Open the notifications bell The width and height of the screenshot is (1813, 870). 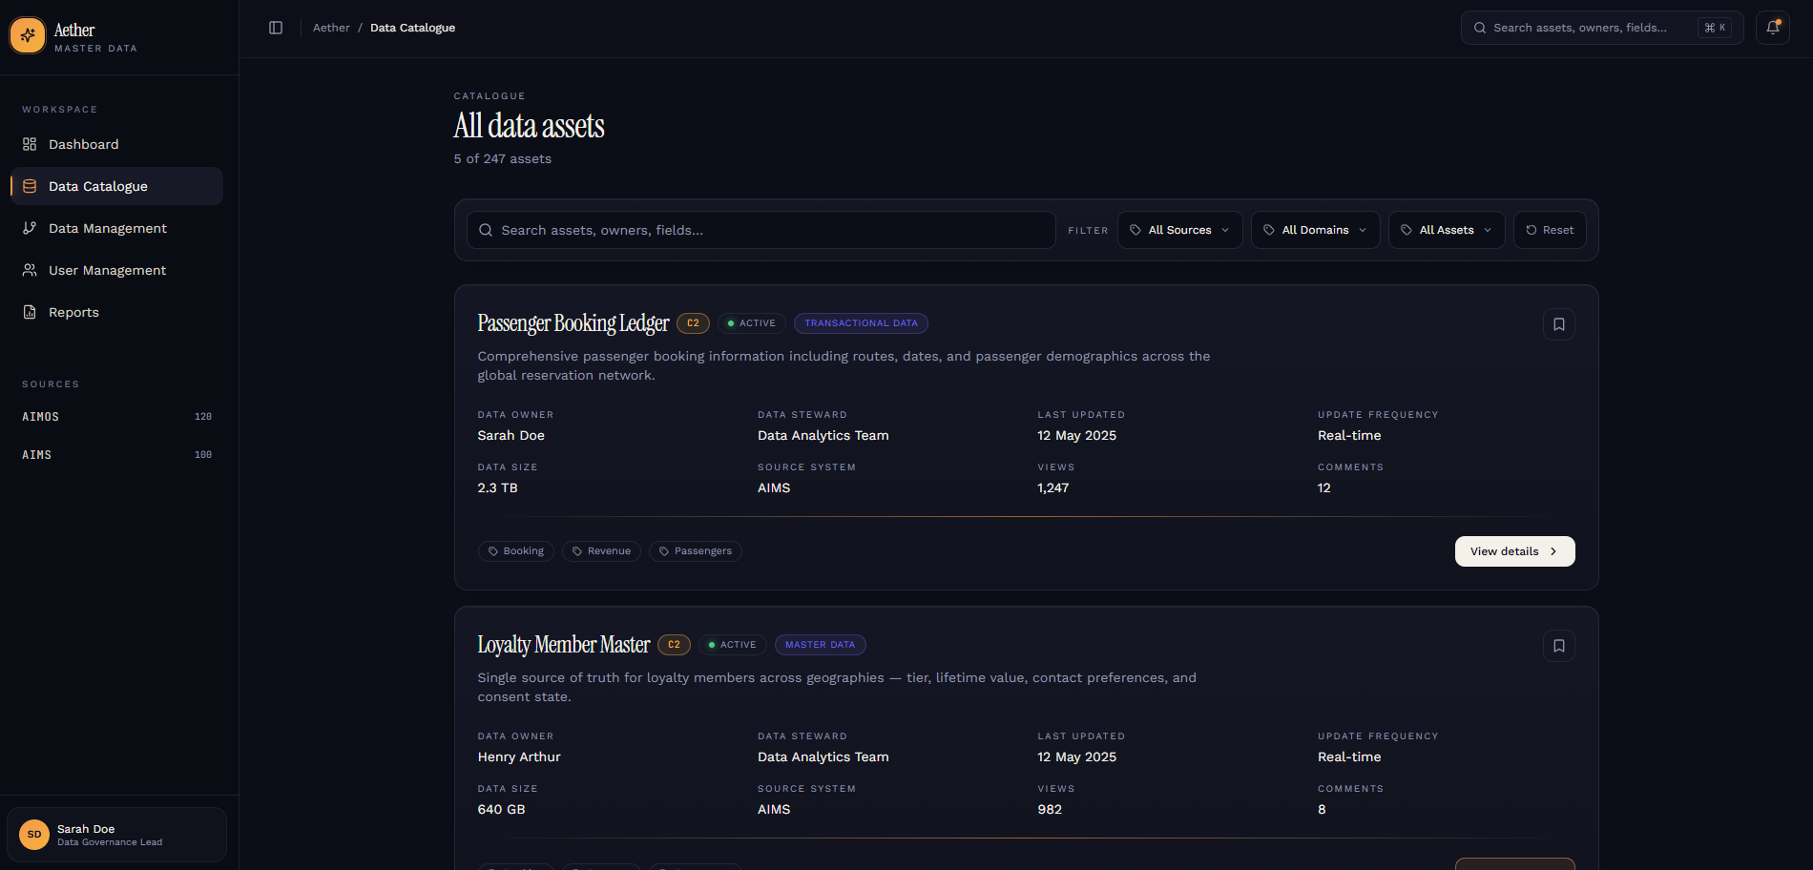(x=1772, y=28)
